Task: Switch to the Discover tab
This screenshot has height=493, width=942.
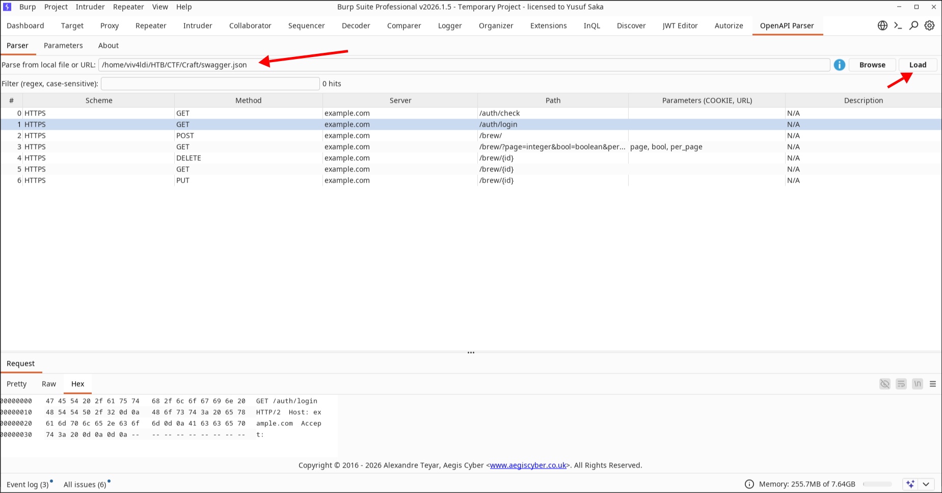Action: (631, 25)
